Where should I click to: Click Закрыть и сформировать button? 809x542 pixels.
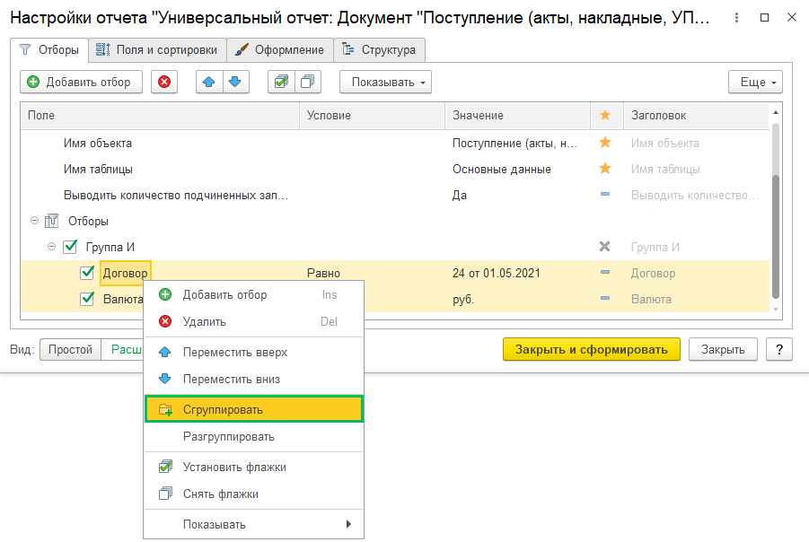point(592,349)
